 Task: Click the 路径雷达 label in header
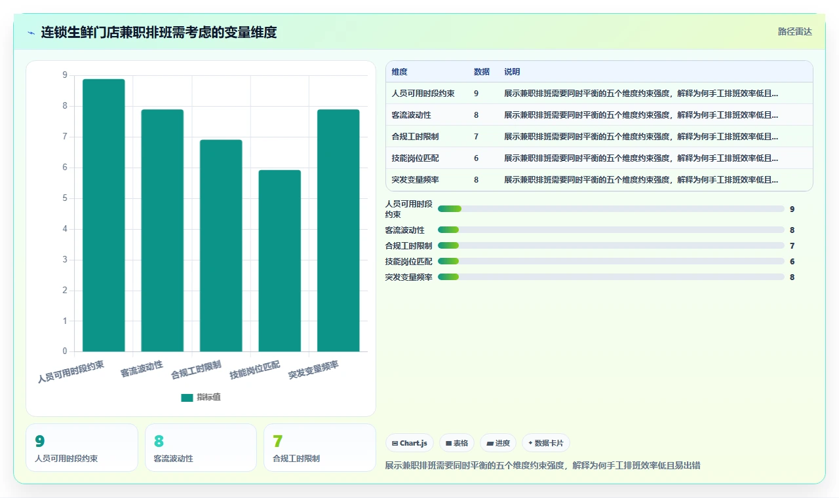[794, 31]
